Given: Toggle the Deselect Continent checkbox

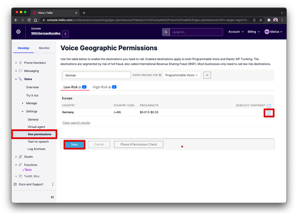Looking at the screenshot, I should click(x=269, y=106).
